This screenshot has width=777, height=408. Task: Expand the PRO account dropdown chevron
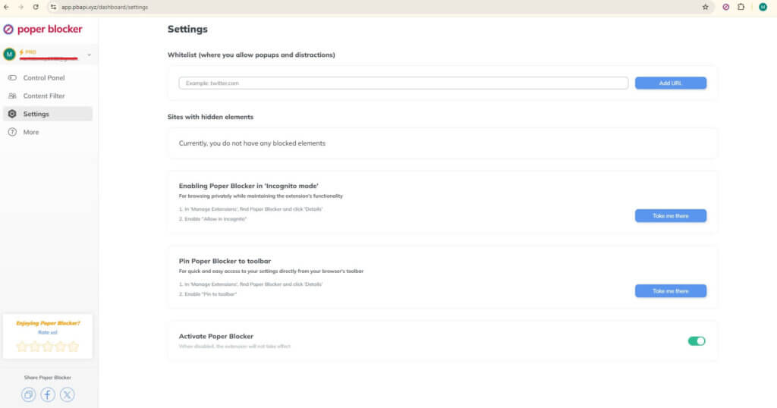pos(89,55)
